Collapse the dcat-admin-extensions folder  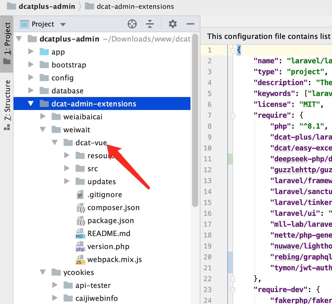[31, 103]
